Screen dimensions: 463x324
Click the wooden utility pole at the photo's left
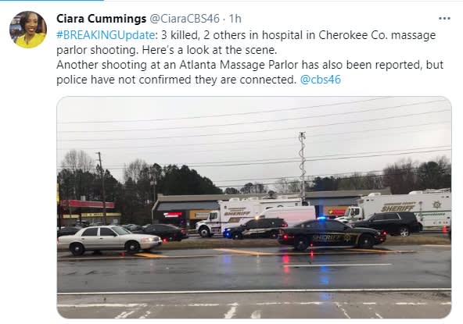(x=102, y=187)
